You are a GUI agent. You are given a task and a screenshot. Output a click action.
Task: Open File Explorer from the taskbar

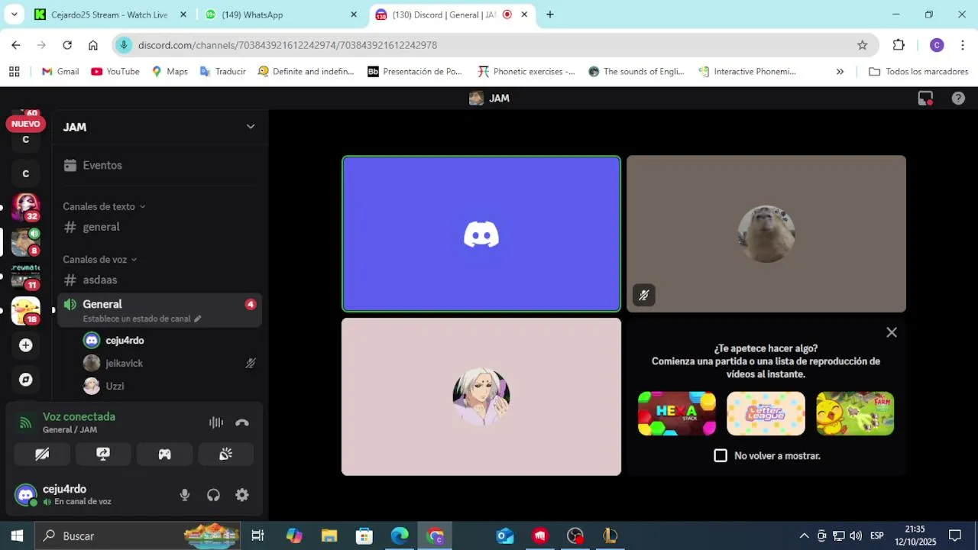[x=329, y=535]
